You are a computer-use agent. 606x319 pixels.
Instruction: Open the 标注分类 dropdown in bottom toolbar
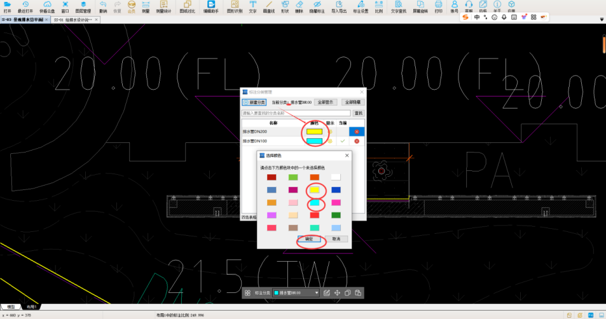296,293
